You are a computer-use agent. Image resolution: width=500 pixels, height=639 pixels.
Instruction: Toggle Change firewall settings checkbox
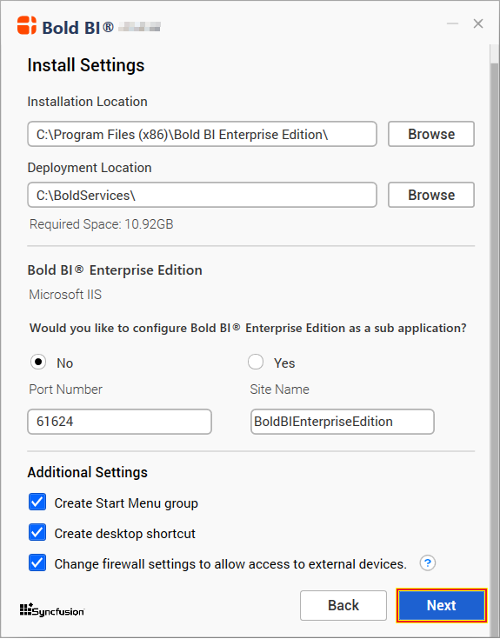tap(37, 562)
